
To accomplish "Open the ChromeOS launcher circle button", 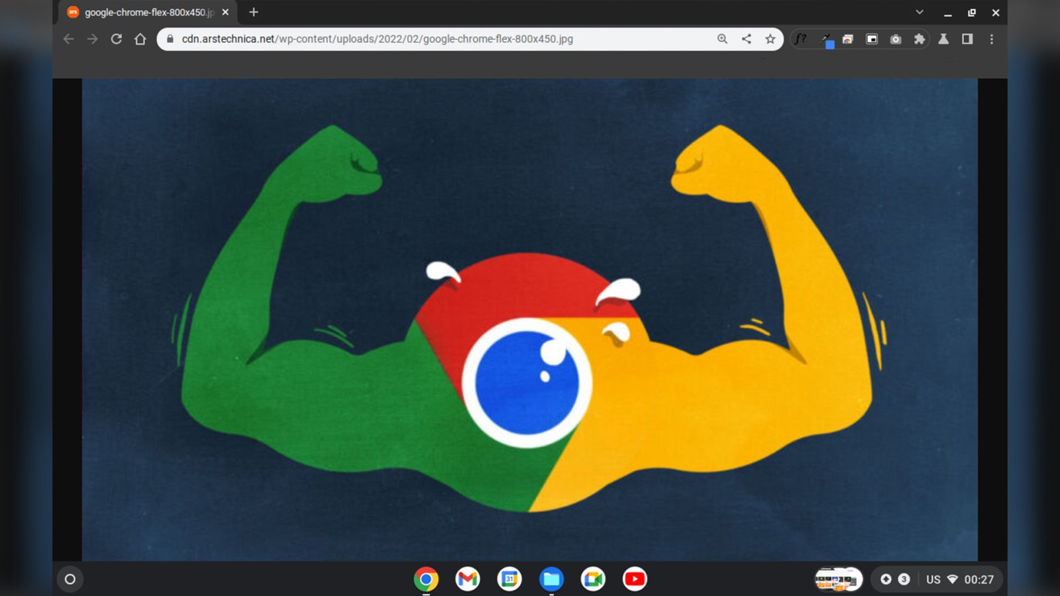I will click(70, 579).
